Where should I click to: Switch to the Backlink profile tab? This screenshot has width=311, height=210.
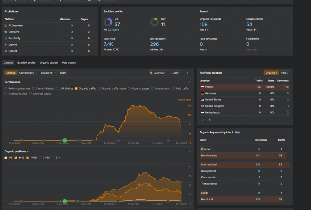coord(26,62)
